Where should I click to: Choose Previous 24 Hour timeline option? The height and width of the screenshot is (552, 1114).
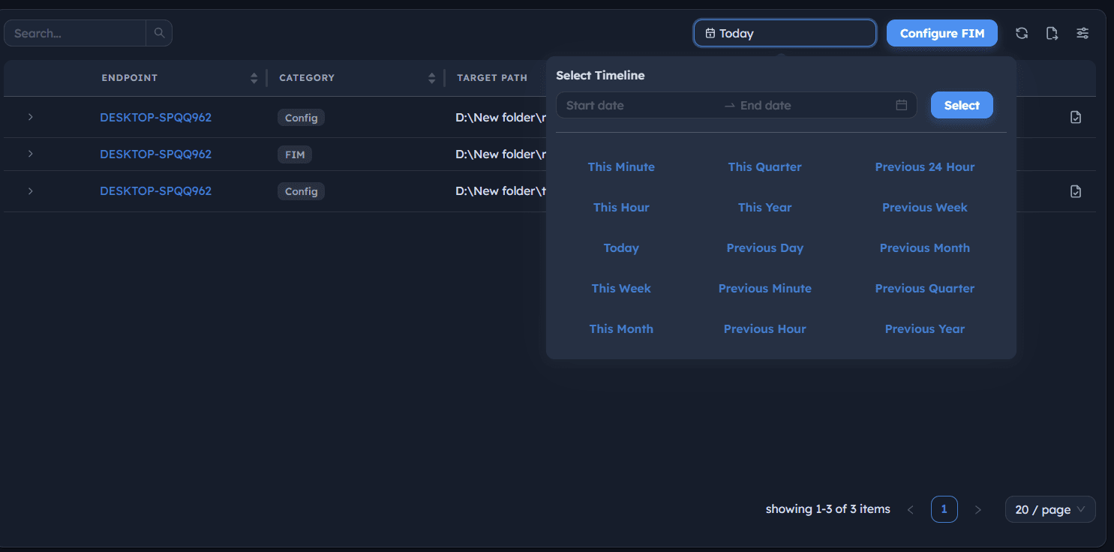pyautogui.click(x=924, y=166)
